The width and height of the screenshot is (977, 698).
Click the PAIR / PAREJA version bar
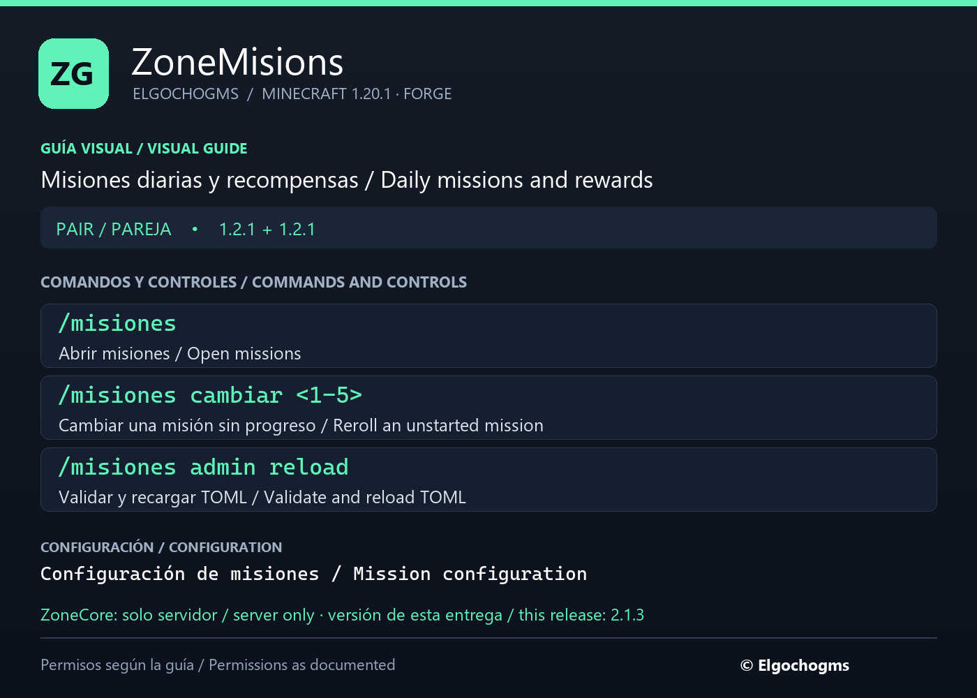[488, 228]
